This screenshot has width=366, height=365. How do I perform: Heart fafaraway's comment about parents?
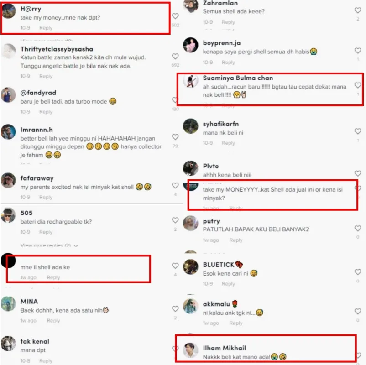[175, 186]
